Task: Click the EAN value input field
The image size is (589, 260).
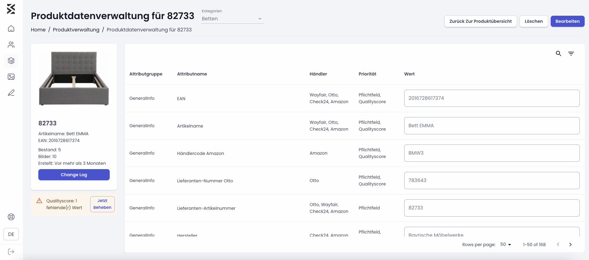Action: tap(492, 98)
